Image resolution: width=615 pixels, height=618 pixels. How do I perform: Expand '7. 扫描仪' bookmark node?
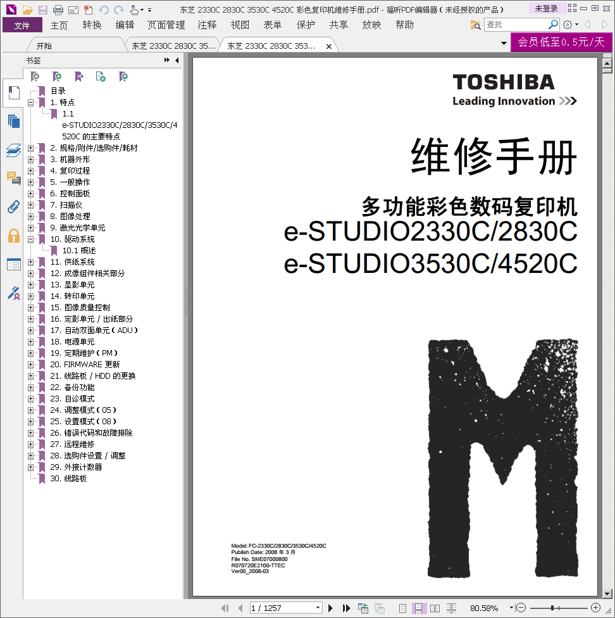pos(31,205)
